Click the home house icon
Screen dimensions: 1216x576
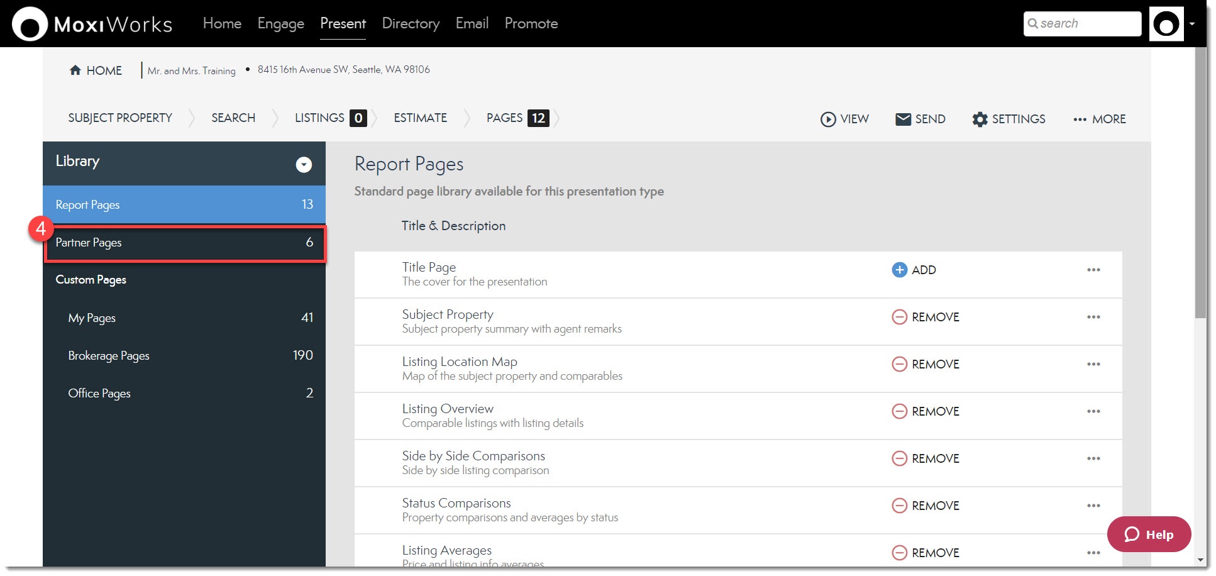(75, 70)
